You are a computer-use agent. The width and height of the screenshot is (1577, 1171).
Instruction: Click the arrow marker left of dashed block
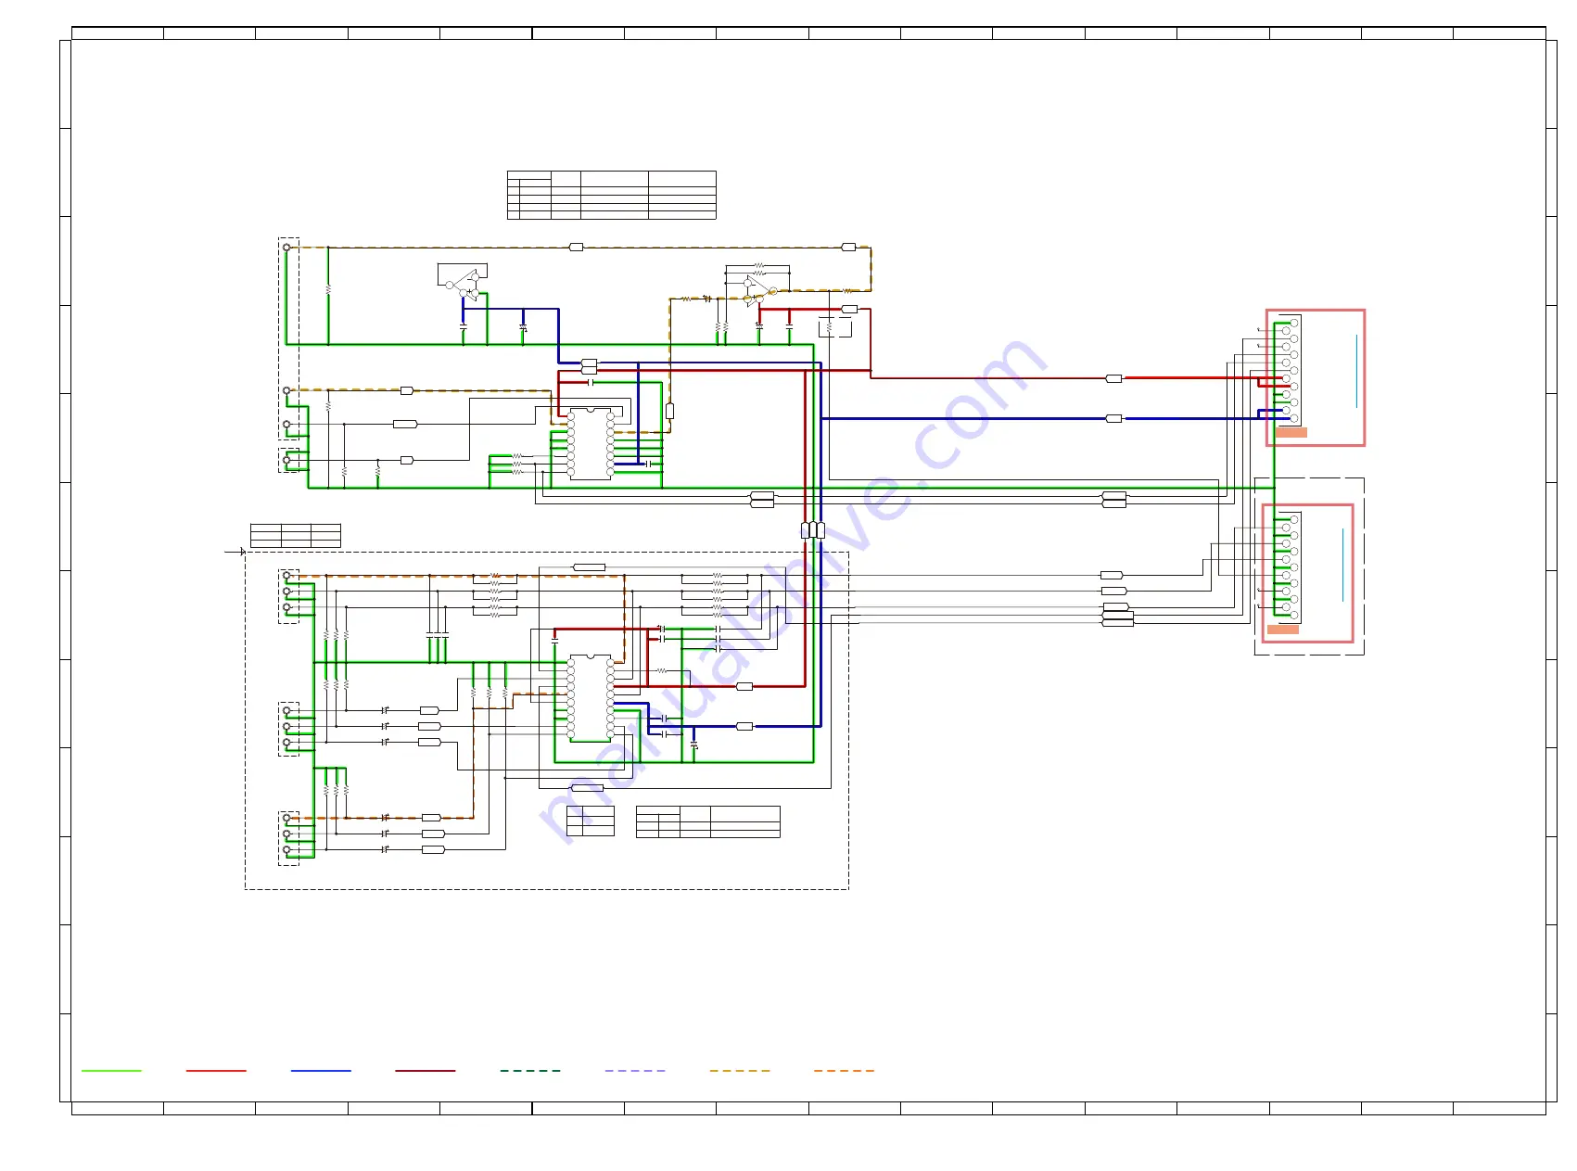click(x=235, y=552)
